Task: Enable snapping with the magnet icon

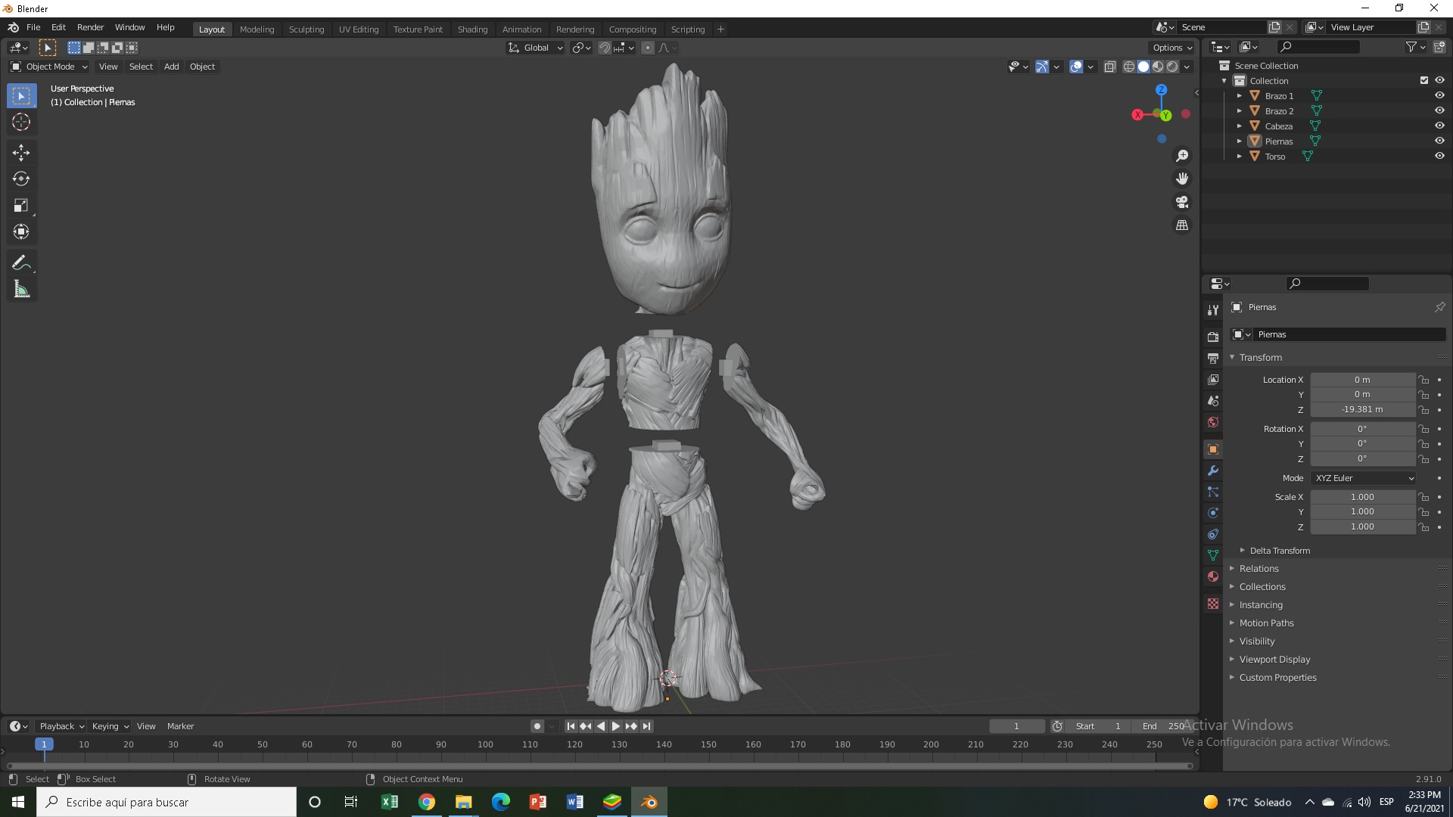Action: pyautogui.click(x=605, y=47)
